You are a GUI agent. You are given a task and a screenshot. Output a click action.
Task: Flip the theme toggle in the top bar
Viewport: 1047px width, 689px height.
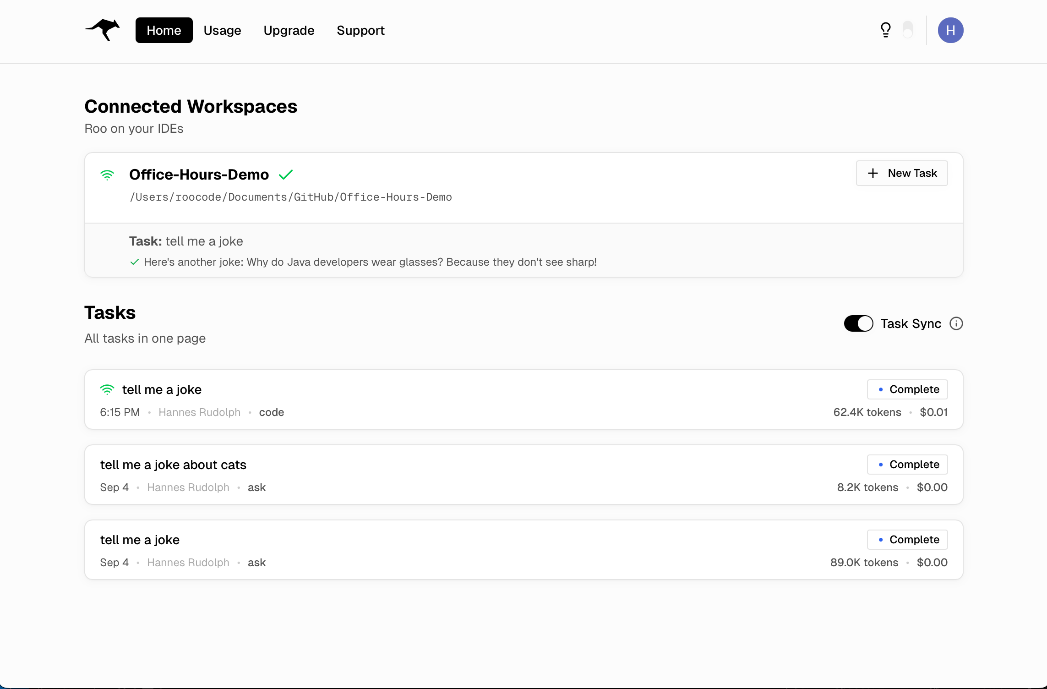(x=908, y=30)
